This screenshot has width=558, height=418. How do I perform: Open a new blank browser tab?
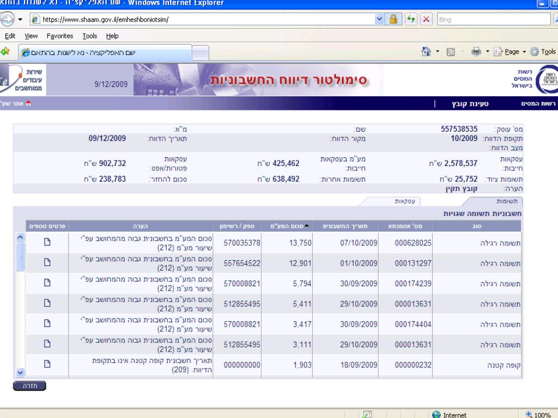tap(201, 53)
